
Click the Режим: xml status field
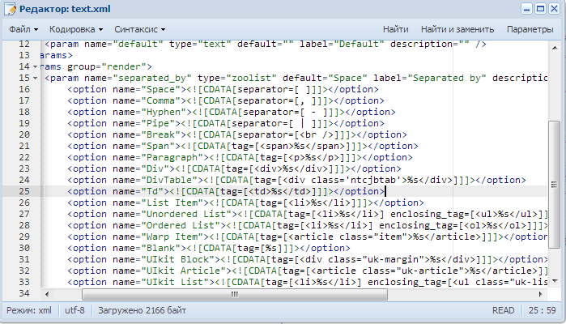pos(29,310)
